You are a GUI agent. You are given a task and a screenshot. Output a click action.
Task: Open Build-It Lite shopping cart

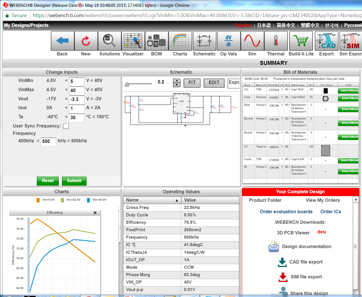click(x=301, y=41)
